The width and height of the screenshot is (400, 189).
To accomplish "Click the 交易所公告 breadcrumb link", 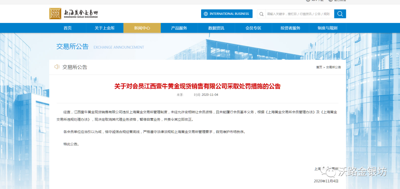I will (333, 68).
